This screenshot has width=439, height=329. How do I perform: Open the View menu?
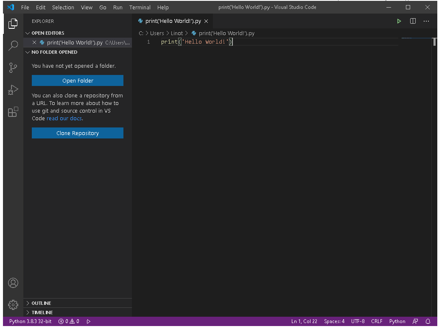pos(87,8)
